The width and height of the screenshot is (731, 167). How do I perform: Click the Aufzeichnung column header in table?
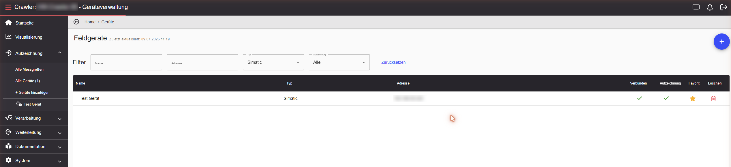670,83
